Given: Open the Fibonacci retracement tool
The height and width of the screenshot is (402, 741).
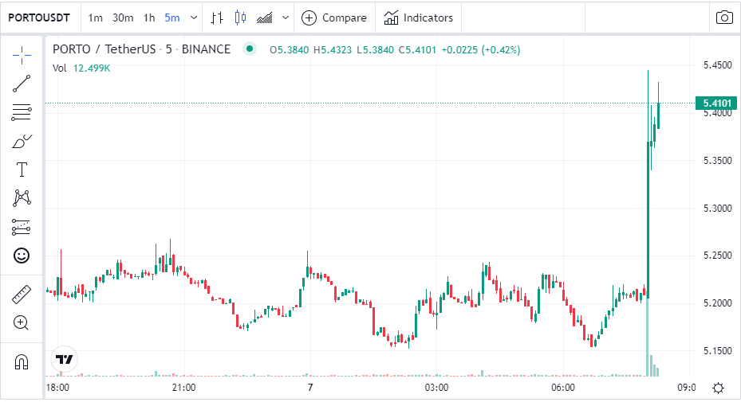Looking at the screenshot, I should point(22,112).
